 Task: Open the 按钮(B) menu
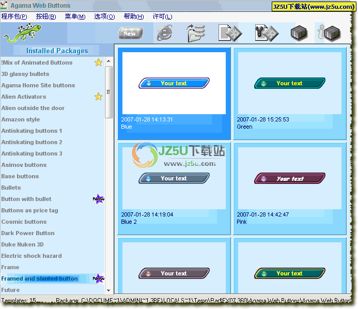coord(46,17)
